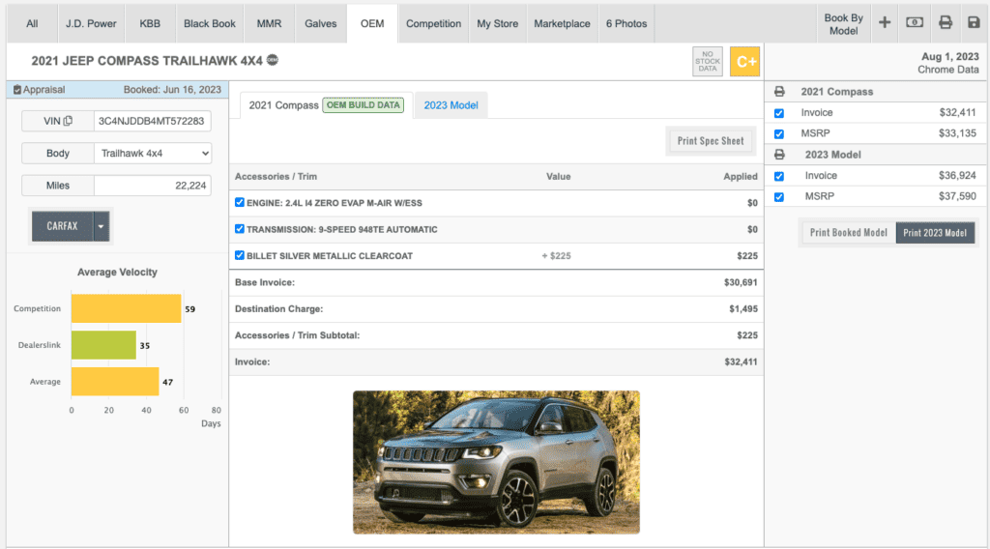Click the + $225 value text
Viewport: 990px width, 549px height.
[556, 255]
